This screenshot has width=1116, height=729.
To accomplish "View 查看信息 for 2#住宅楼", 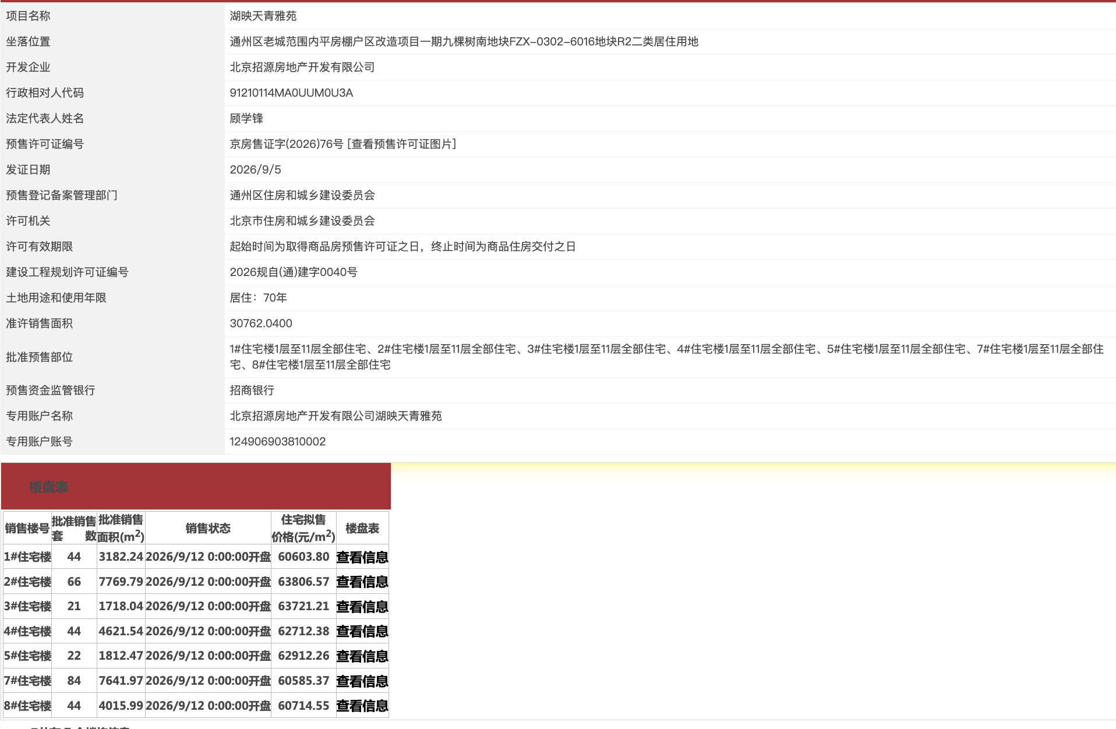I will click(362, 582).
